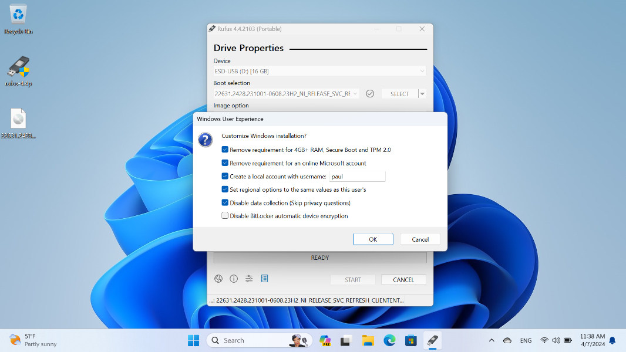The image size is (626, 352).
Task: Click the local account username field
Action: click(x=357, y=177)
